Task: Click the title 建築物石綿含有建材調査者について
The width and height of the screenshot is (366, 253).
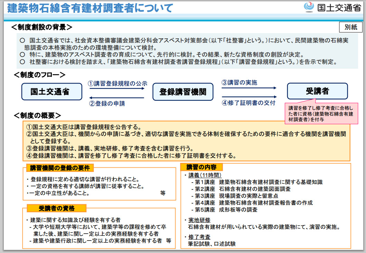Action: click(90, 8)
